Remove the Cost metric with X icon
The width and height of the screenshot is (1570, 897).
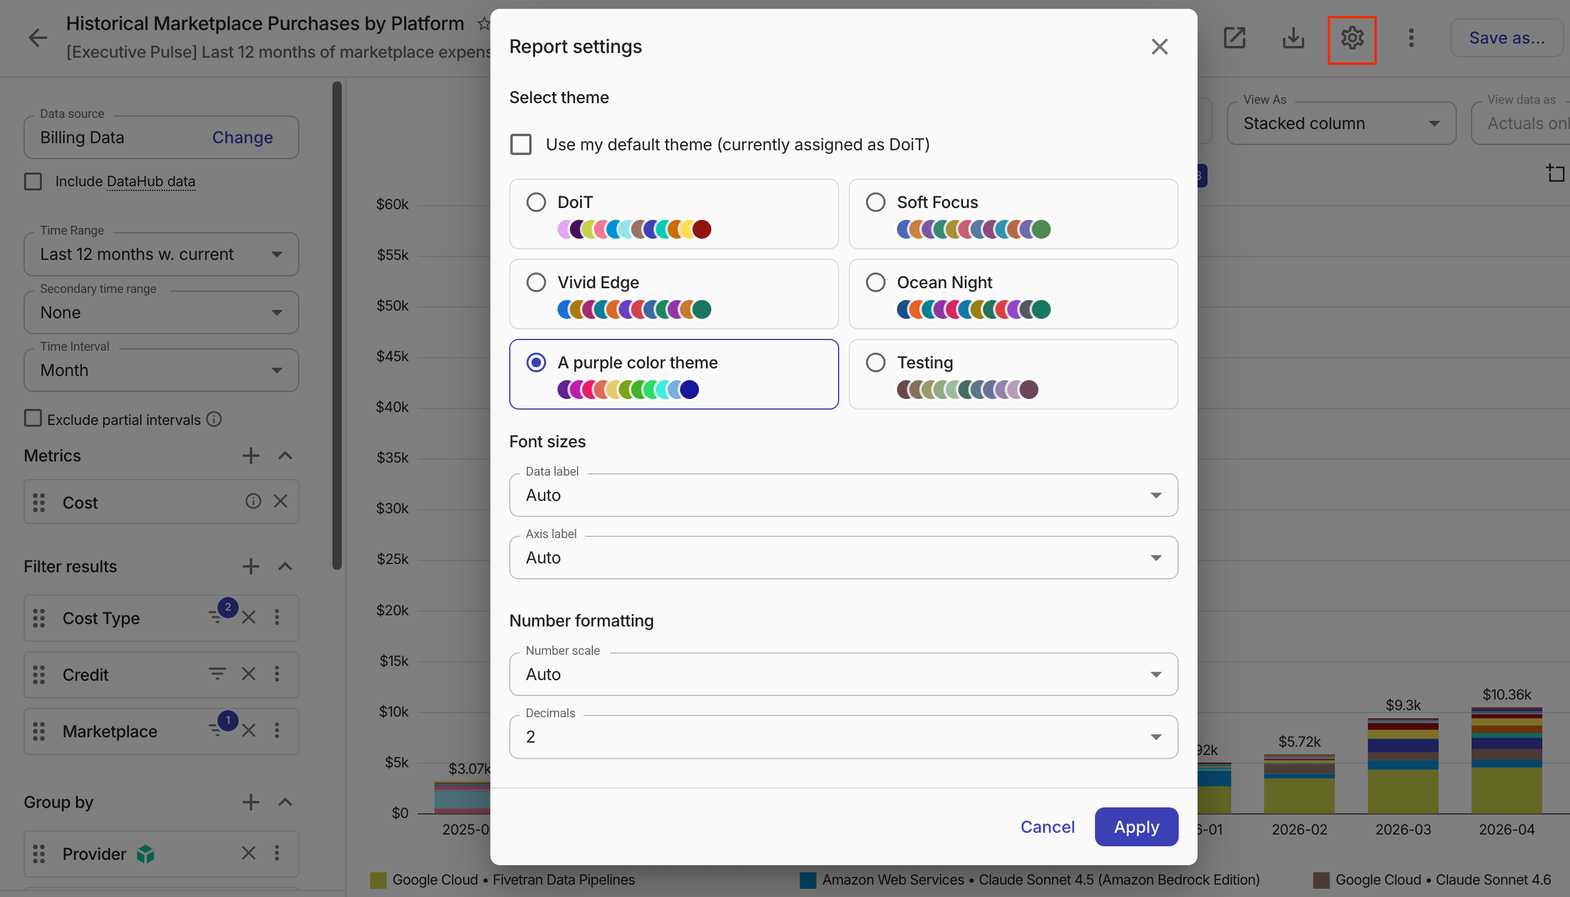[281, 502]
